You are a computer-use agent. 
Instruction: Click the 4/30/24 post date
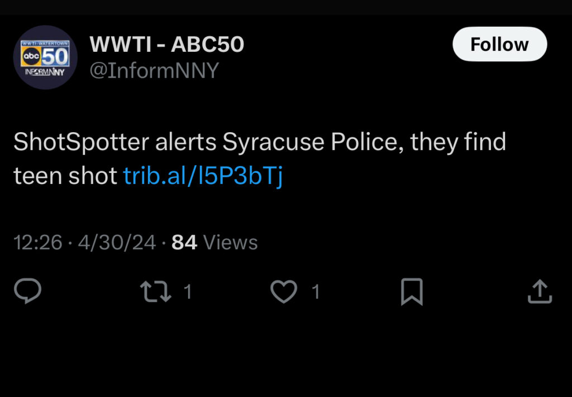click(x=117, y=242)
